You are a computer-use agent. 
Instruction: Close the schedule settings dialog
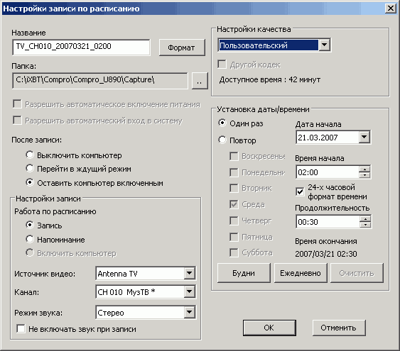point(391,9)
